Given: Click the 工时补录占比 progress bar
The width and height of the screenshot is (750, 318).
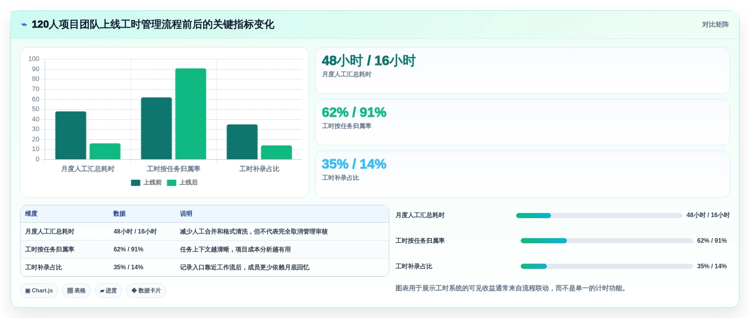Looking at the screenshot, I should click(x=606, y=266).
